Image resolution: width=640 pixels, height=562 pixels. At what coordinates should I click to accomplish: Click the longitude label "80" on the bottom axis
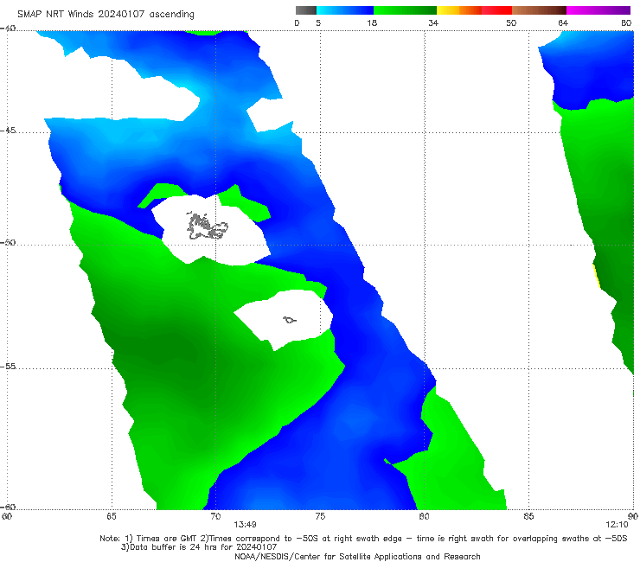tap(424, 516)
